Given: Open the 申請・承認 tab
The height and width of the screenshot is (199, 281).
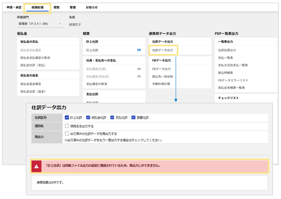Looking at the screenshot, I should [x=14, y=7].
